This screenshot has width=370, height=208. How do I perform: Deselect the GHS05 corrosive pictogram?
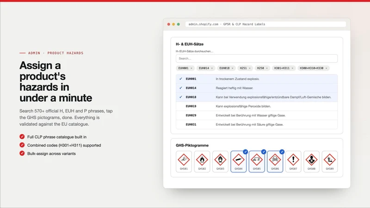[257, 161]
